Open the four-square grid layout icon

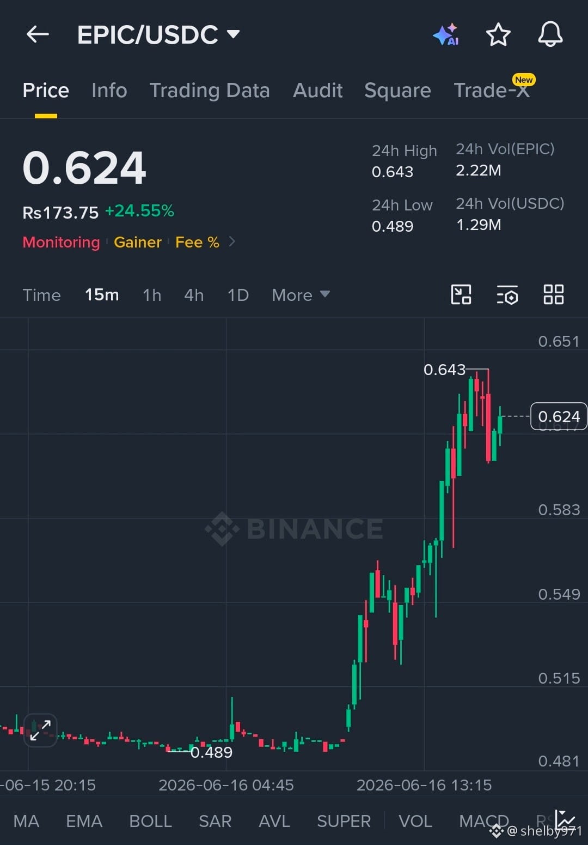click(553, 295)
